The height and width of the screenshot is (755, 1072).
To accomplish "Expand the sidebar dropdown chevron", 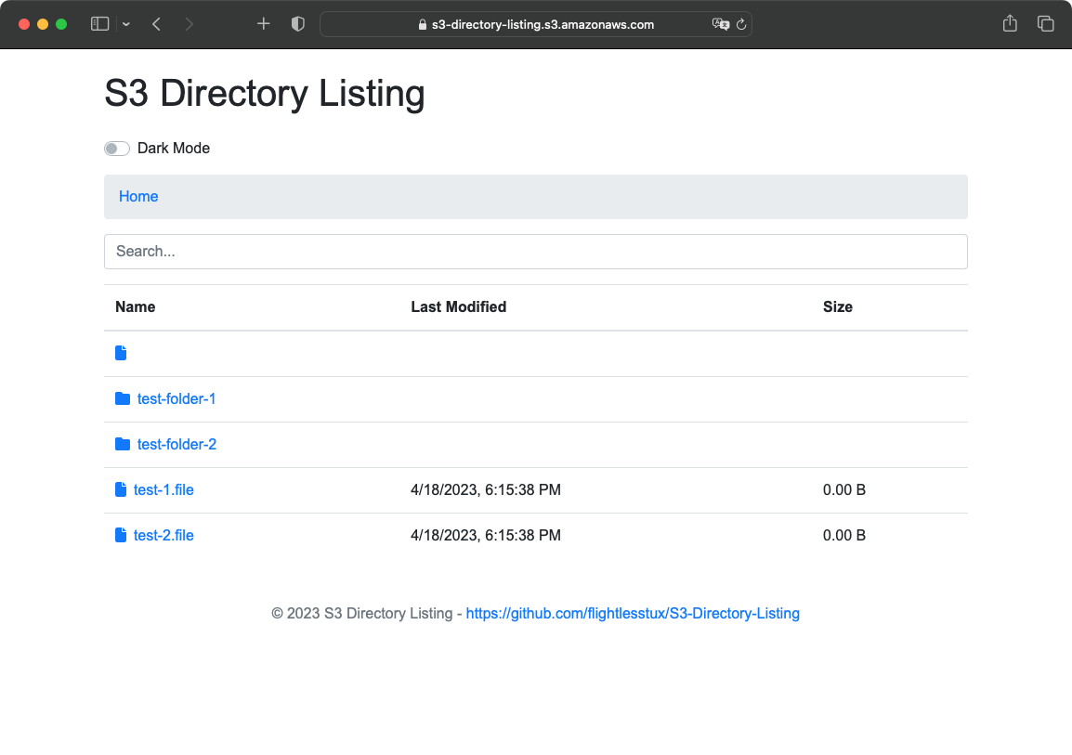I will 126,24.
